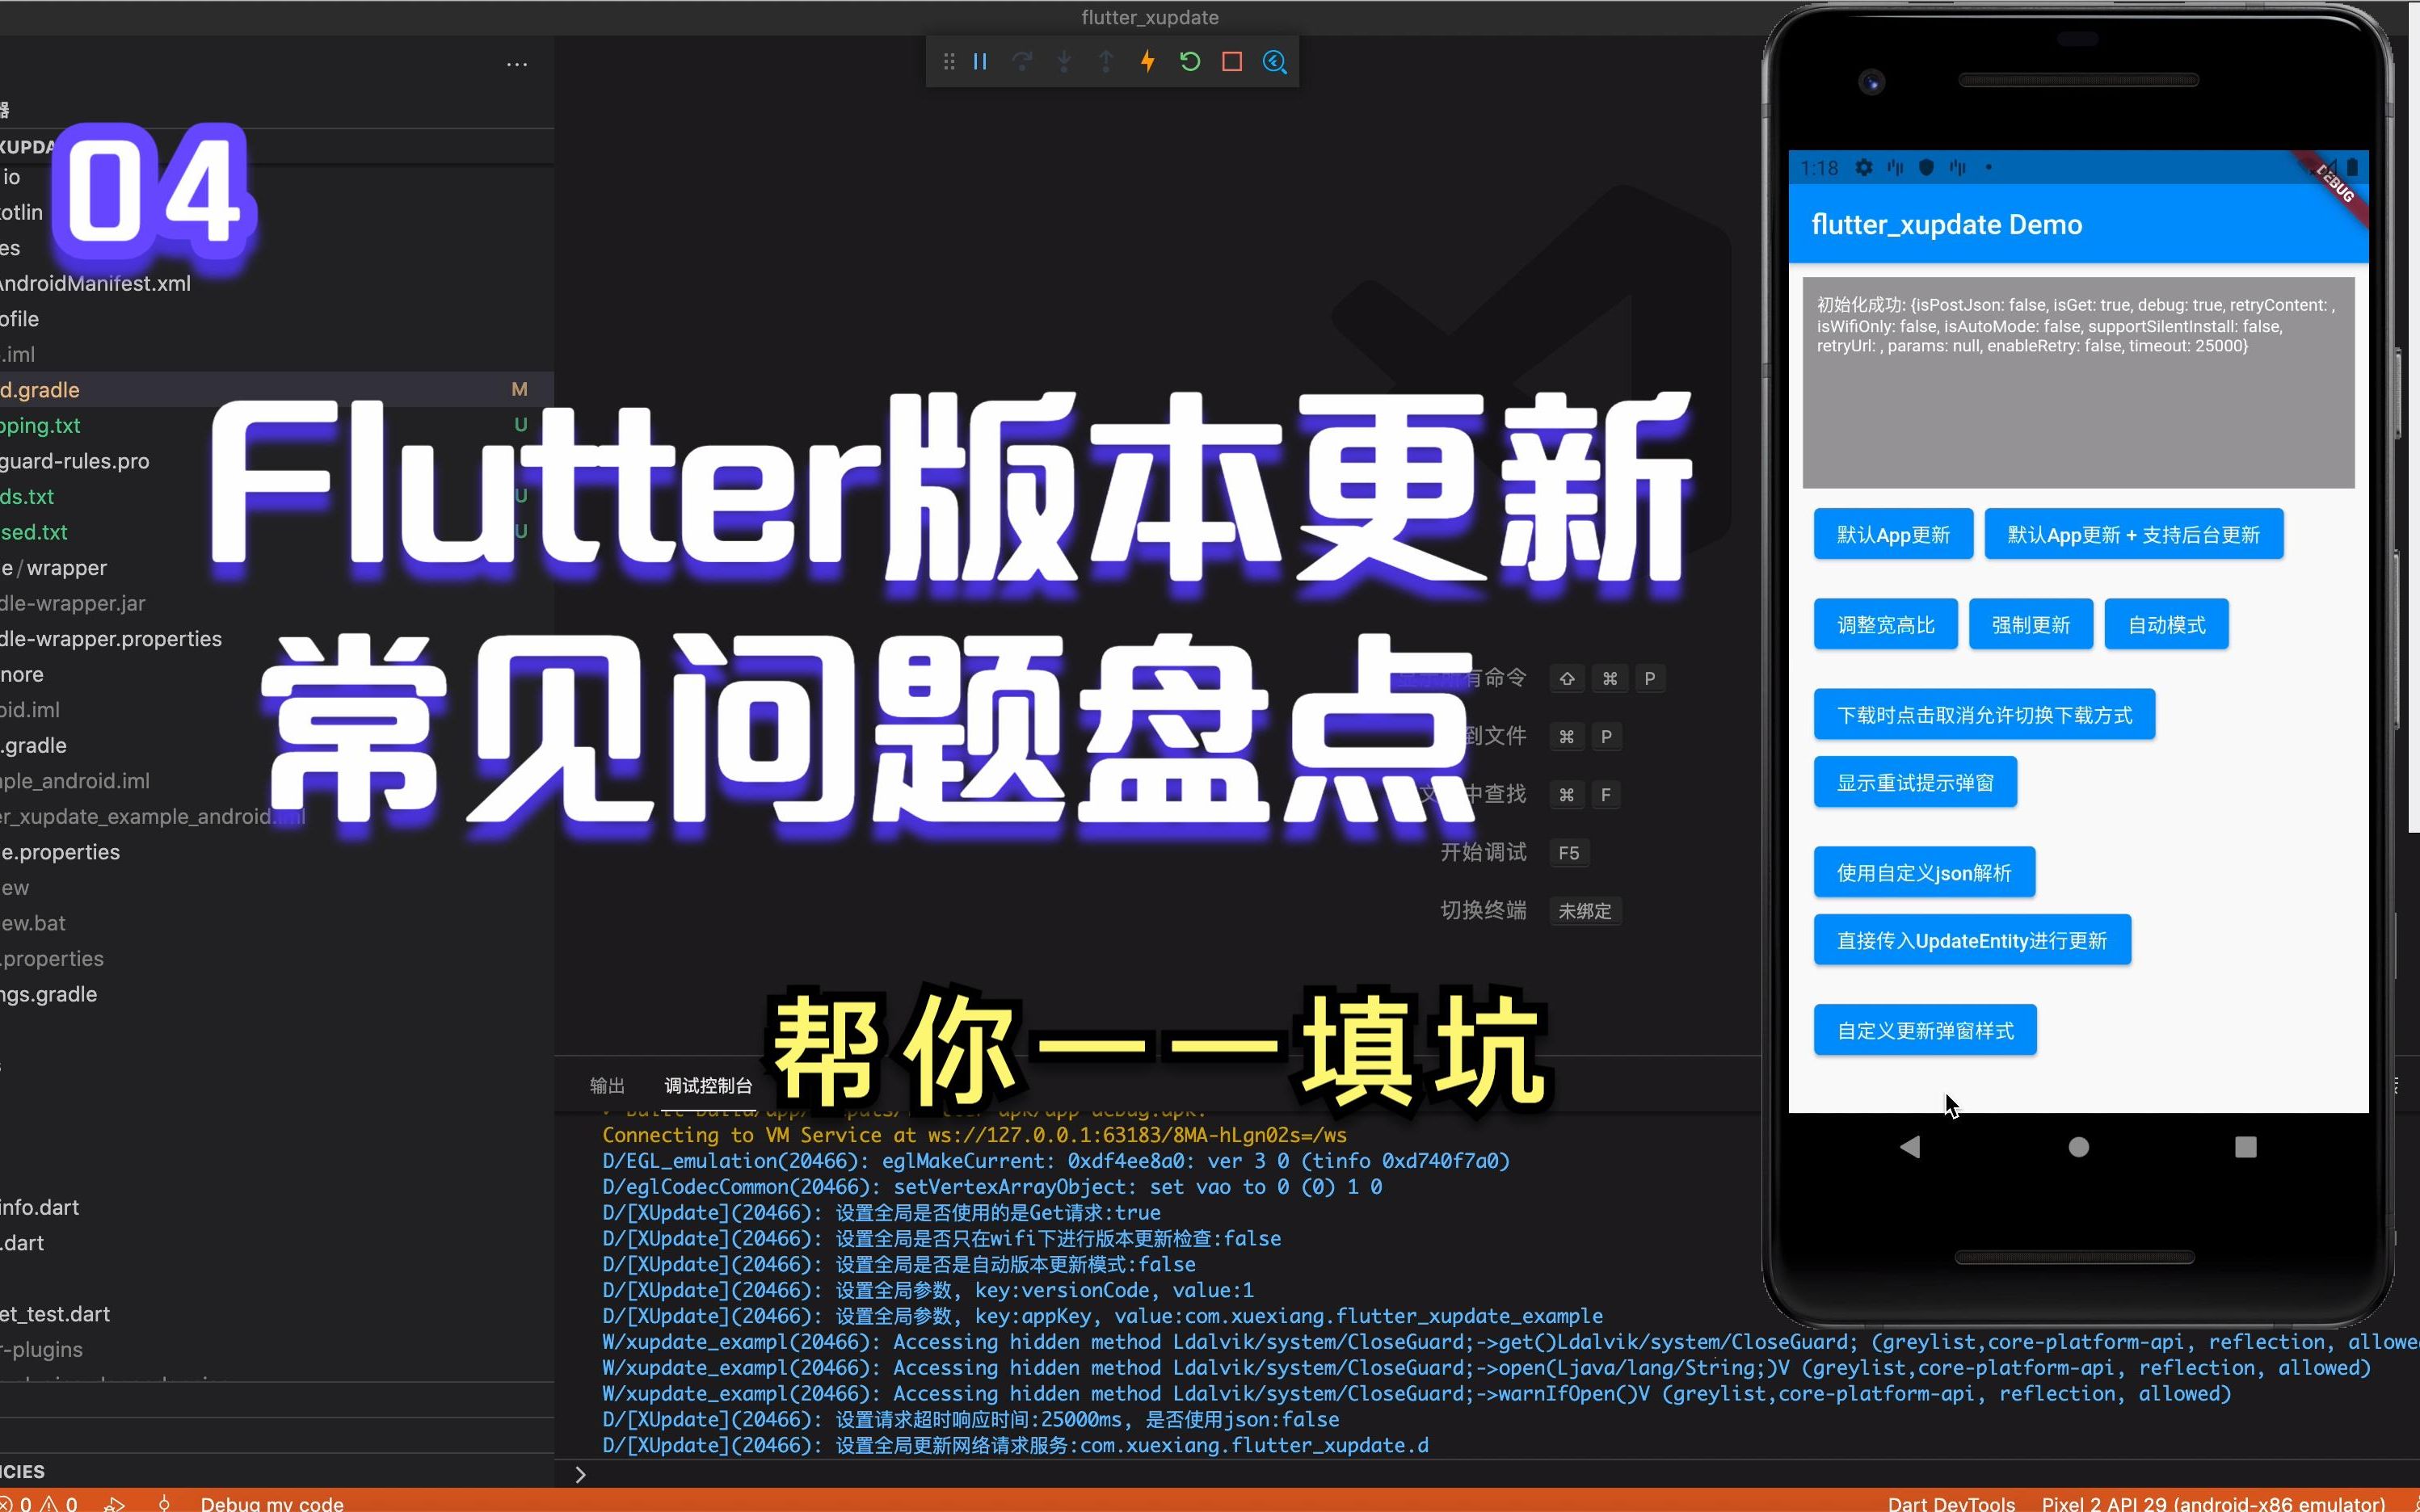Viewport: 2420px width, 1512px height.
Task: Trigger Flutter hot reload lightning icon
Action: tap(1148, 62)
